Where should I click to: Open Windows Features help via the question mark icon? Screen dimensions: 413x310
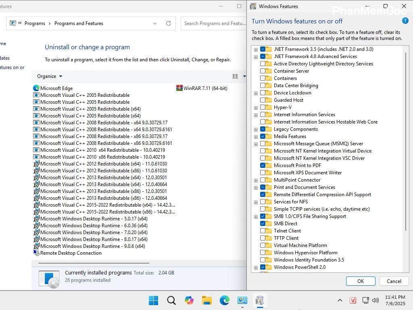click(405, 21)
